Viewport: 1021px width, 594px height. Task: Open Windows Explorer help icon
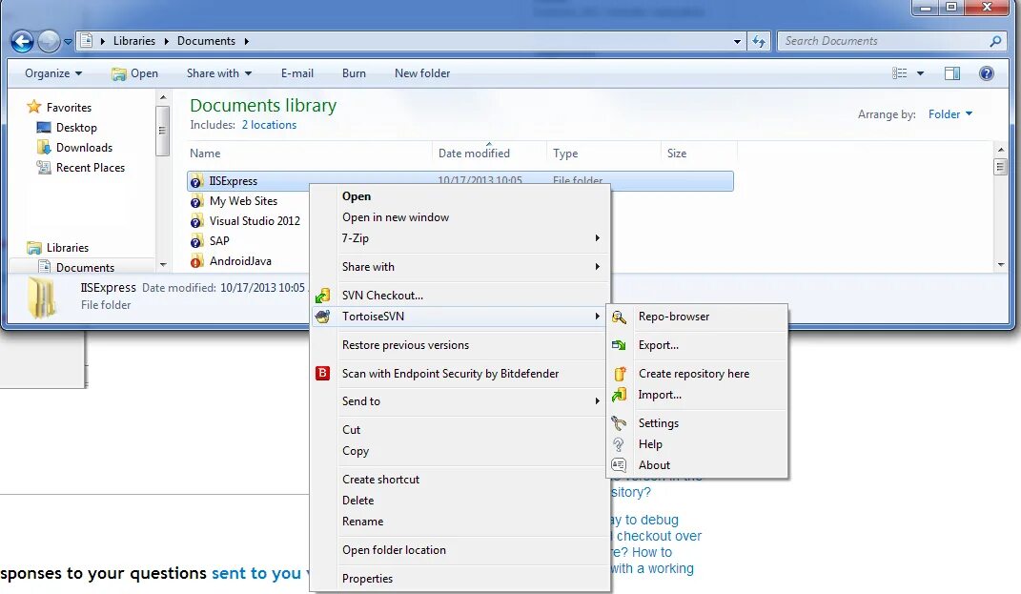click(987, 73)
